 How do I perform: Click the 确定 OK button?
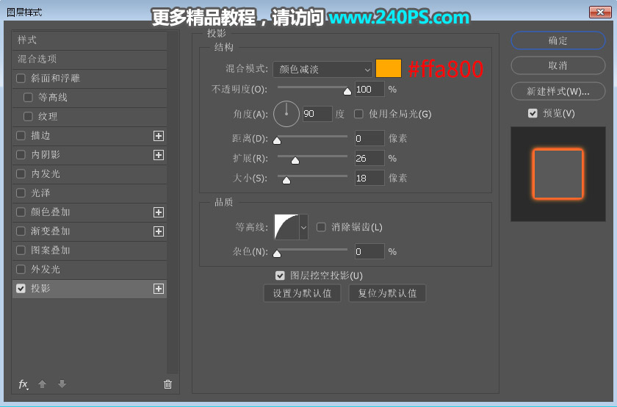coord(558,40)
